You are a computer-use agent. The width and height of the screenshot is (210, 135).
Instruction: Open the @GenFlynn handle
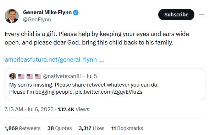(37, 20)
